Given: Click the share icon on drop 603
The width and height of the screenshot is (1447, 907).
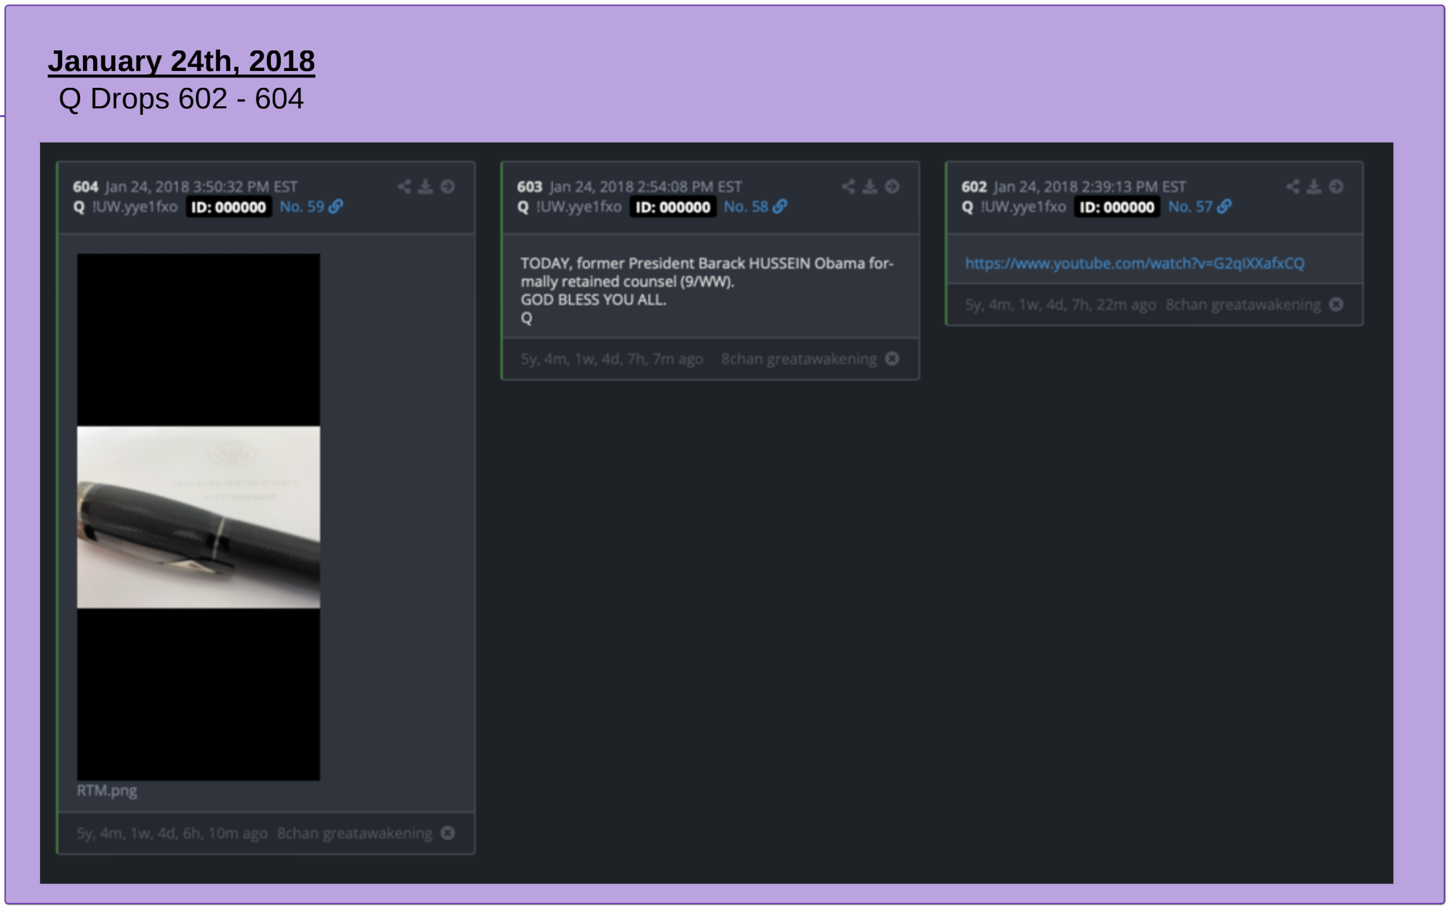Looking at the screenshot, I should 848,186.
